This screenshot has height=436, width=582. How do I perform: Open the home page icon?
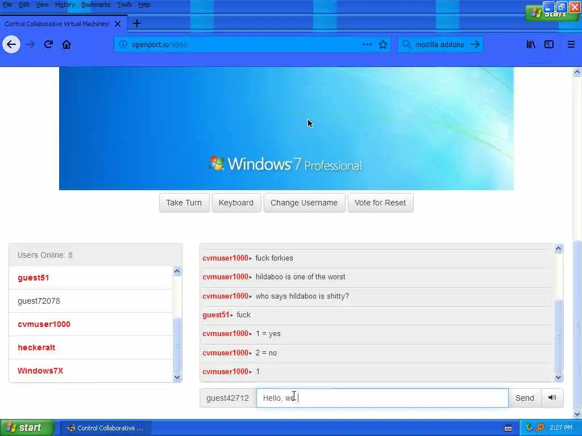[66, 44]
